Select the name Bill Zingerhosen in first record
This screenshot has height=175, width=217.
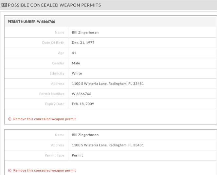(x=85, y=32)
